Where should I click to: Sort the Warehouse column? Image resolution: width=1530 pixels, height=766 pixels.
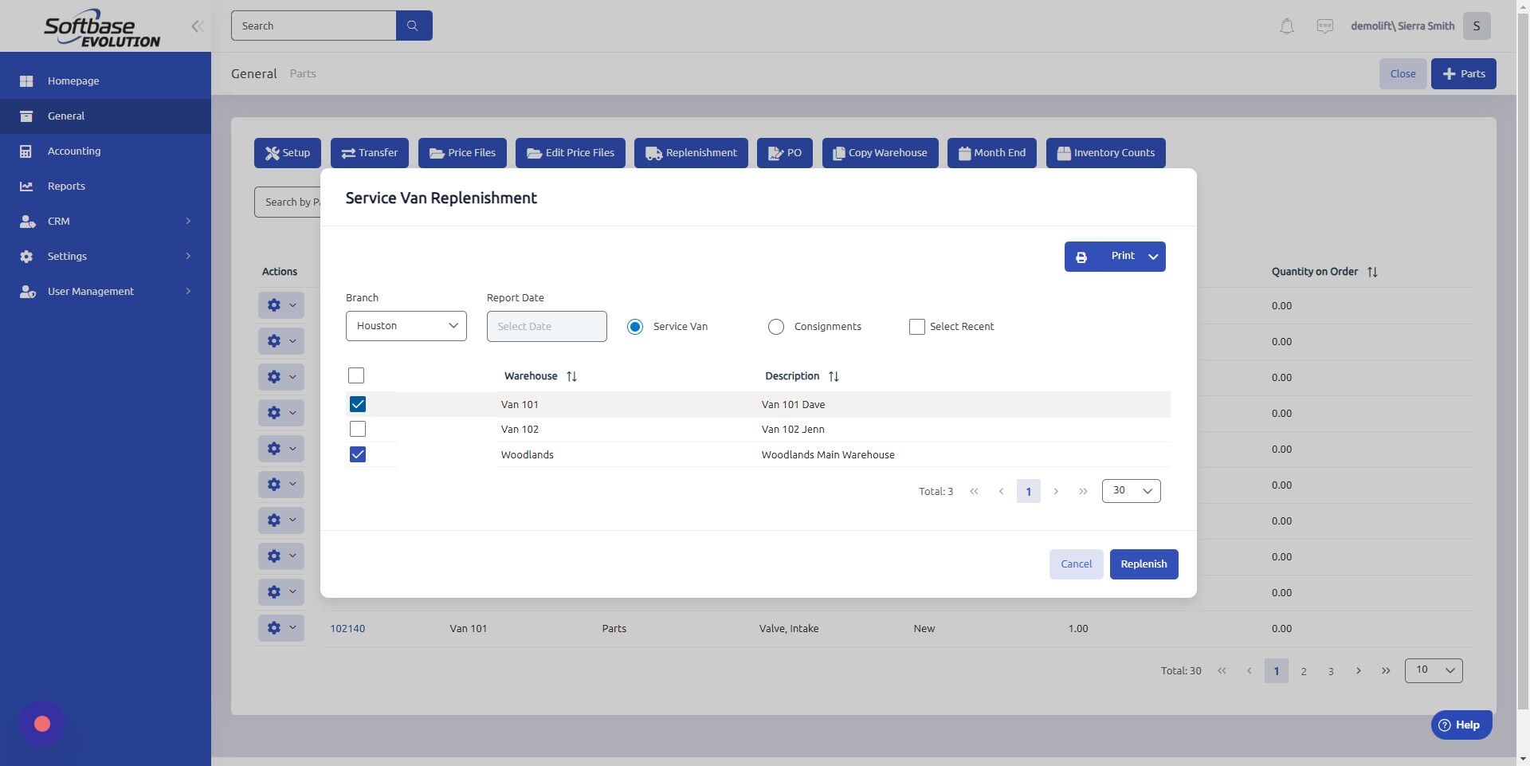pos(571,375)
